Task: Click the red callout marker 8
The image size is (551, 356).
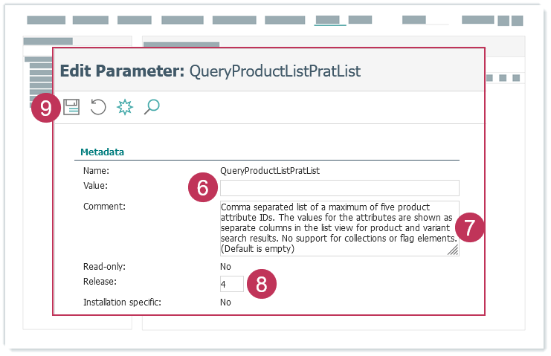Action: (x=261, y=284)
